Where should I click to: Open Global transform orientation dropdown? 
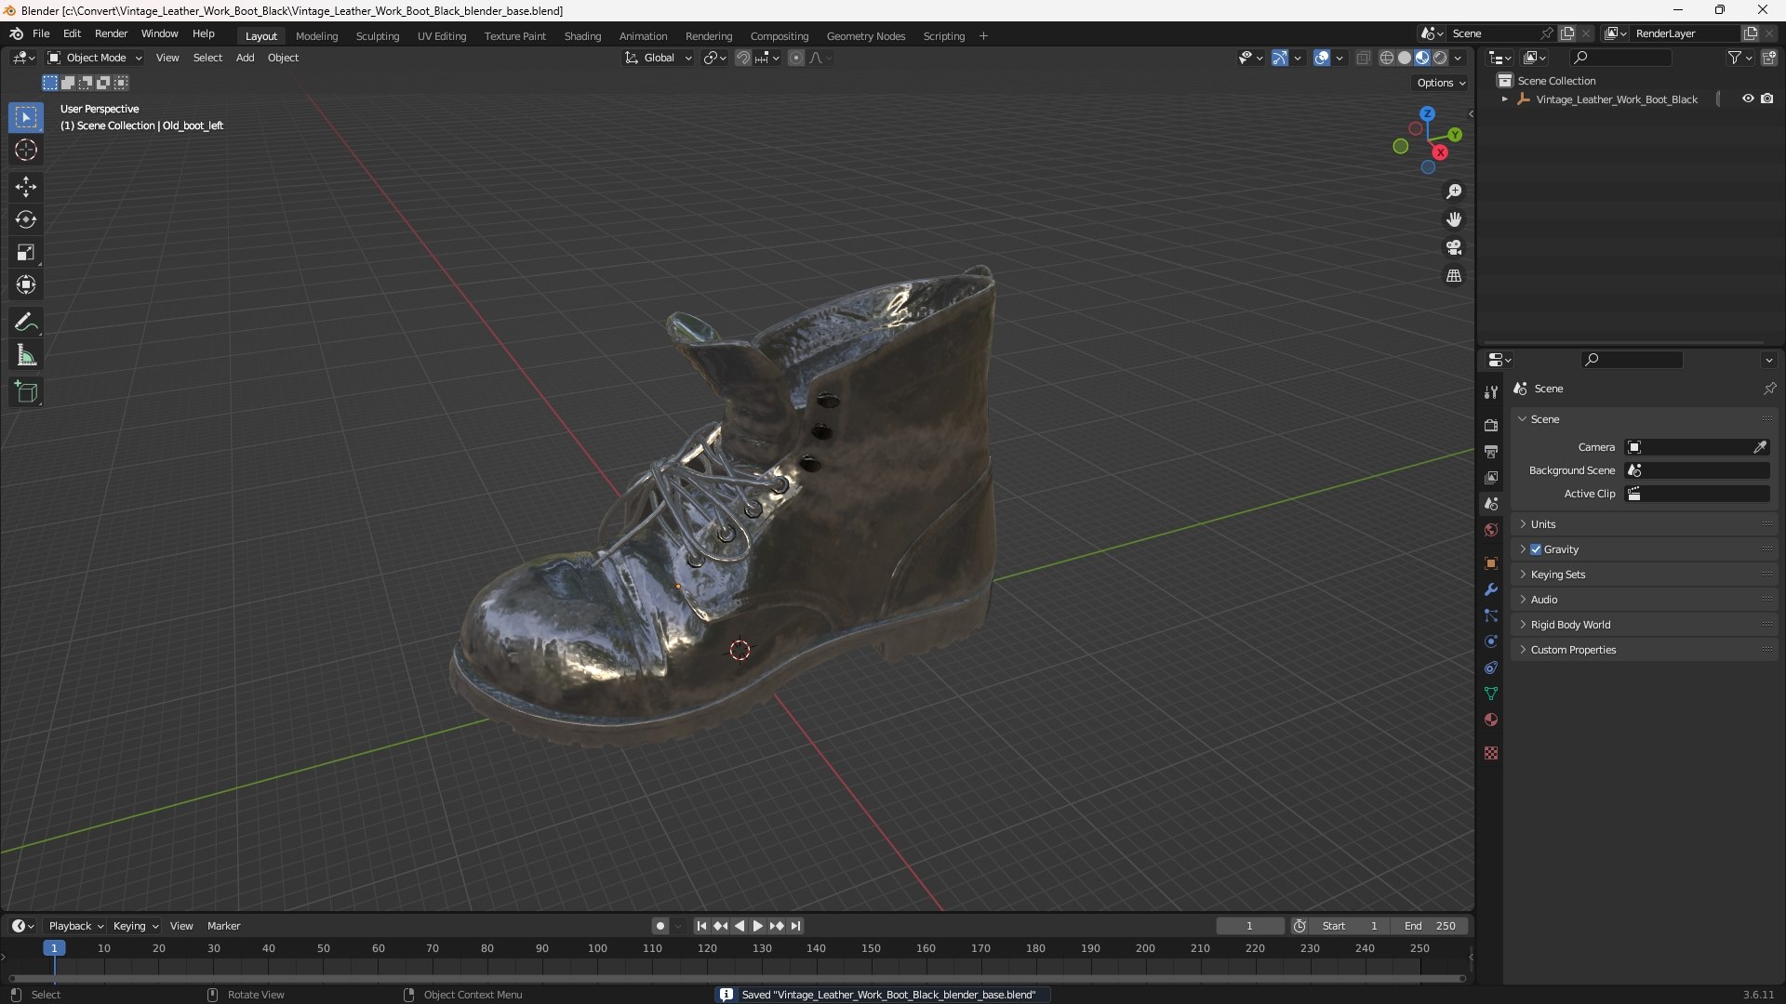(659, 58)
